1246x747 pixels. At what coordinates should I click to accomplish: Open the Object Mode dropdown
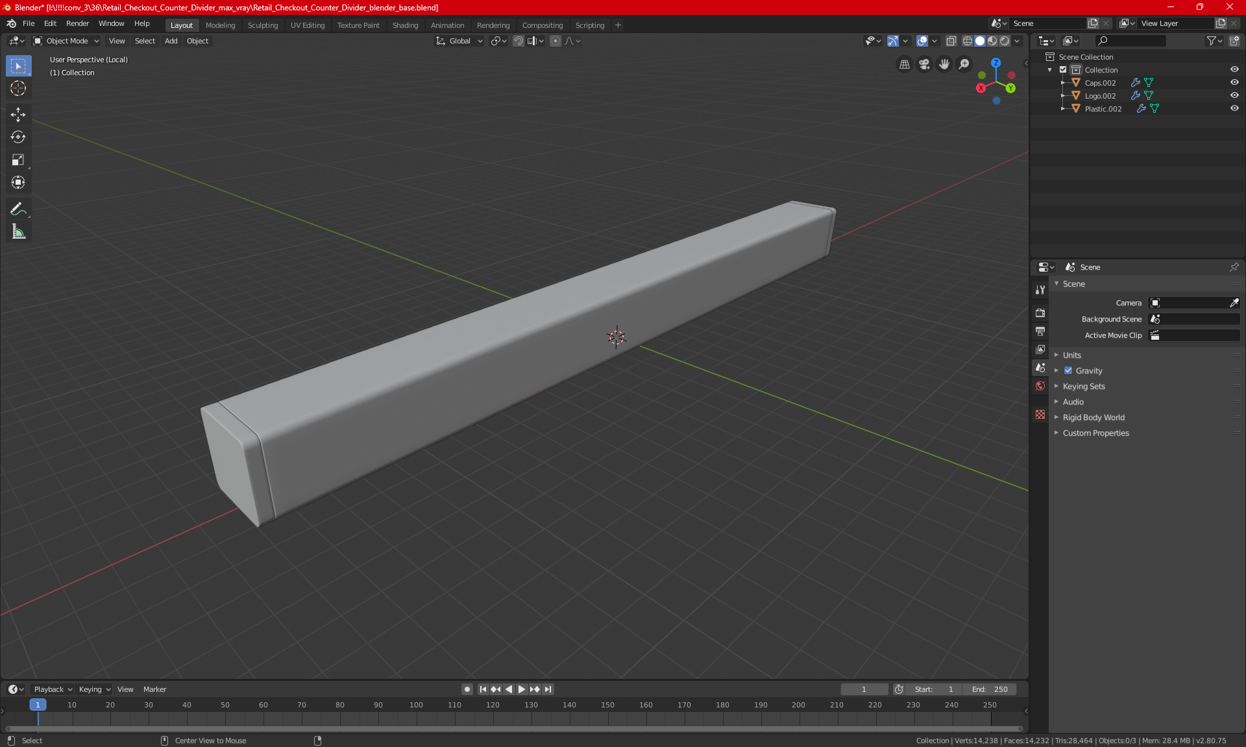pyautogui.click(x=66, y=41)
